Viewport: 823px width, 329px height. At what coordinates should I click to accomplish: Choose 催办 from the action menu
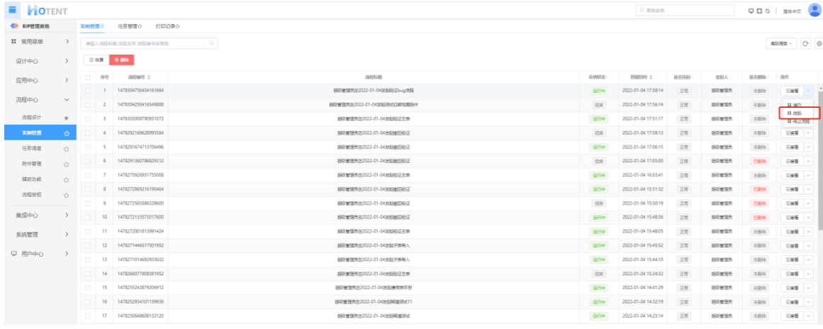(x=797, y=106)
